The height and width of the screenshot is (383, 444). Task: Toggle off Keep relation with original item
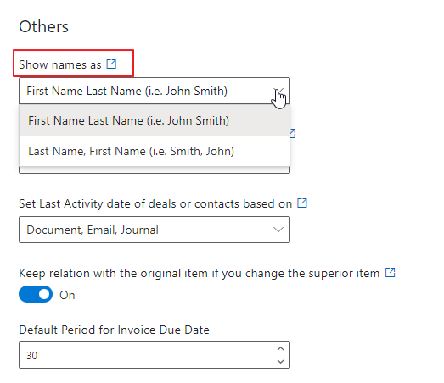pos(36,294)
